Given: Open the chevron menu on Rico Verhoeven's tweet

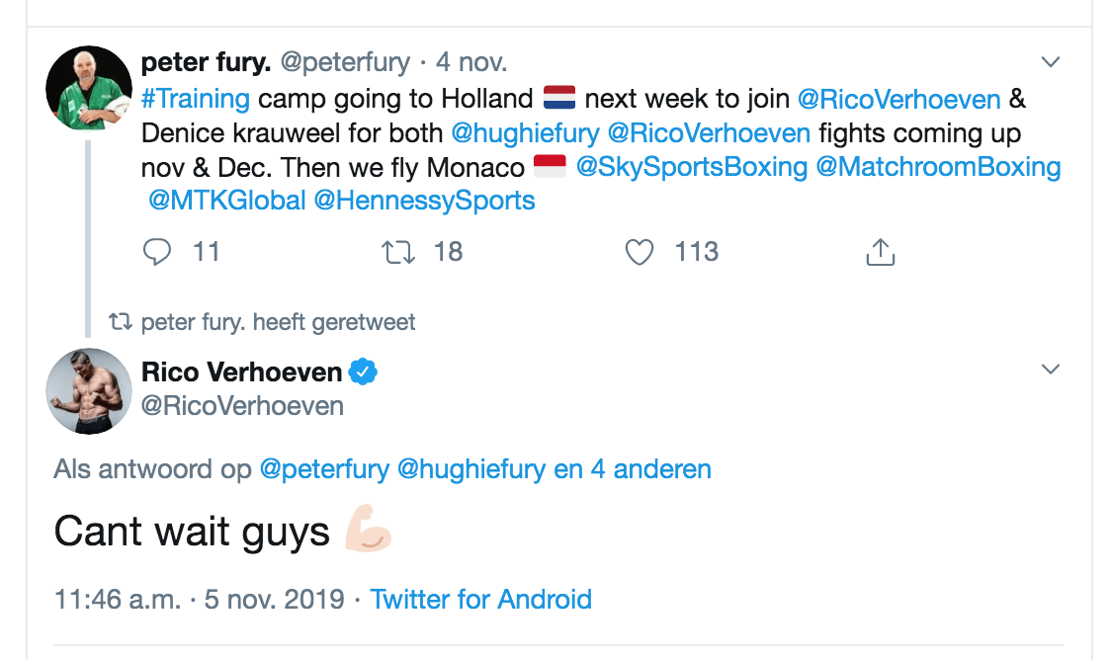Looking at the screenshot, I should [1051, 370].
